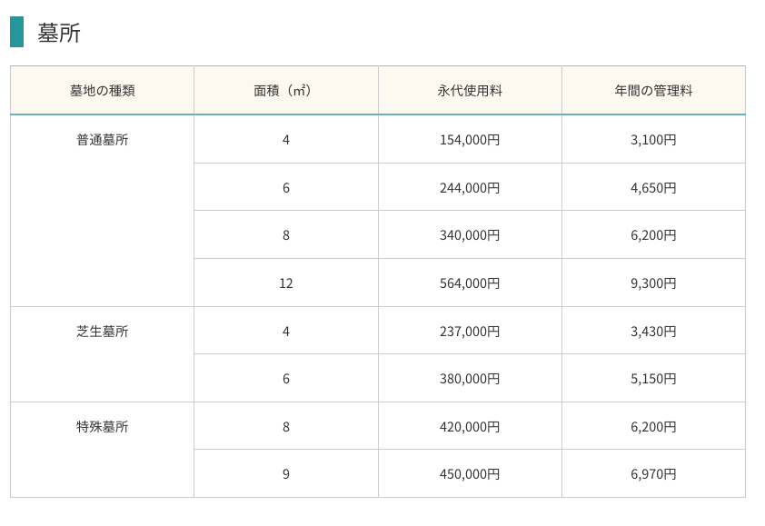Click the 普通墓所 row label
Screen dimensions: 765x526
[102, 140]
